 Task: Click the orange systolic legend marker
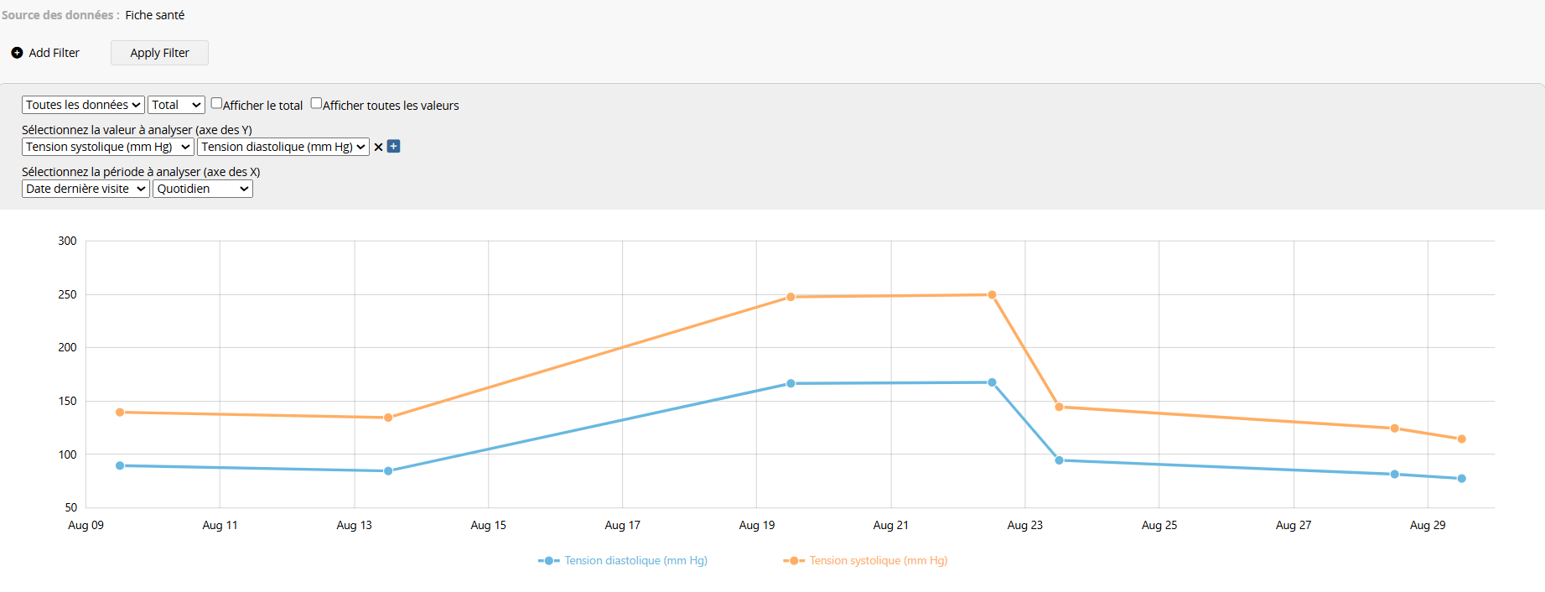point(793,561)
